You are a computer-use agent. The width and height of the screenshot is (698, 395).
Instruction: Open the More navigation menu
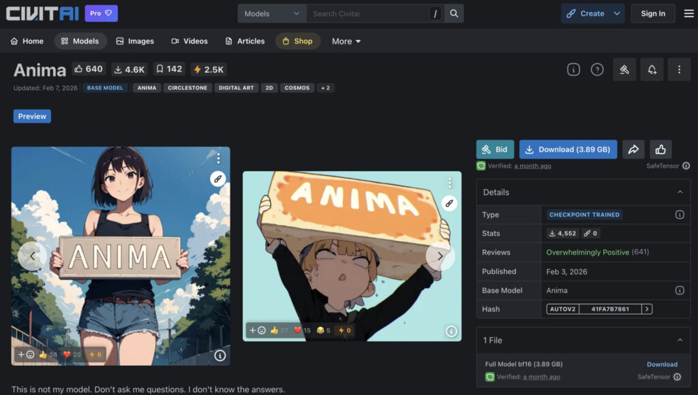[x=346, y=41]
